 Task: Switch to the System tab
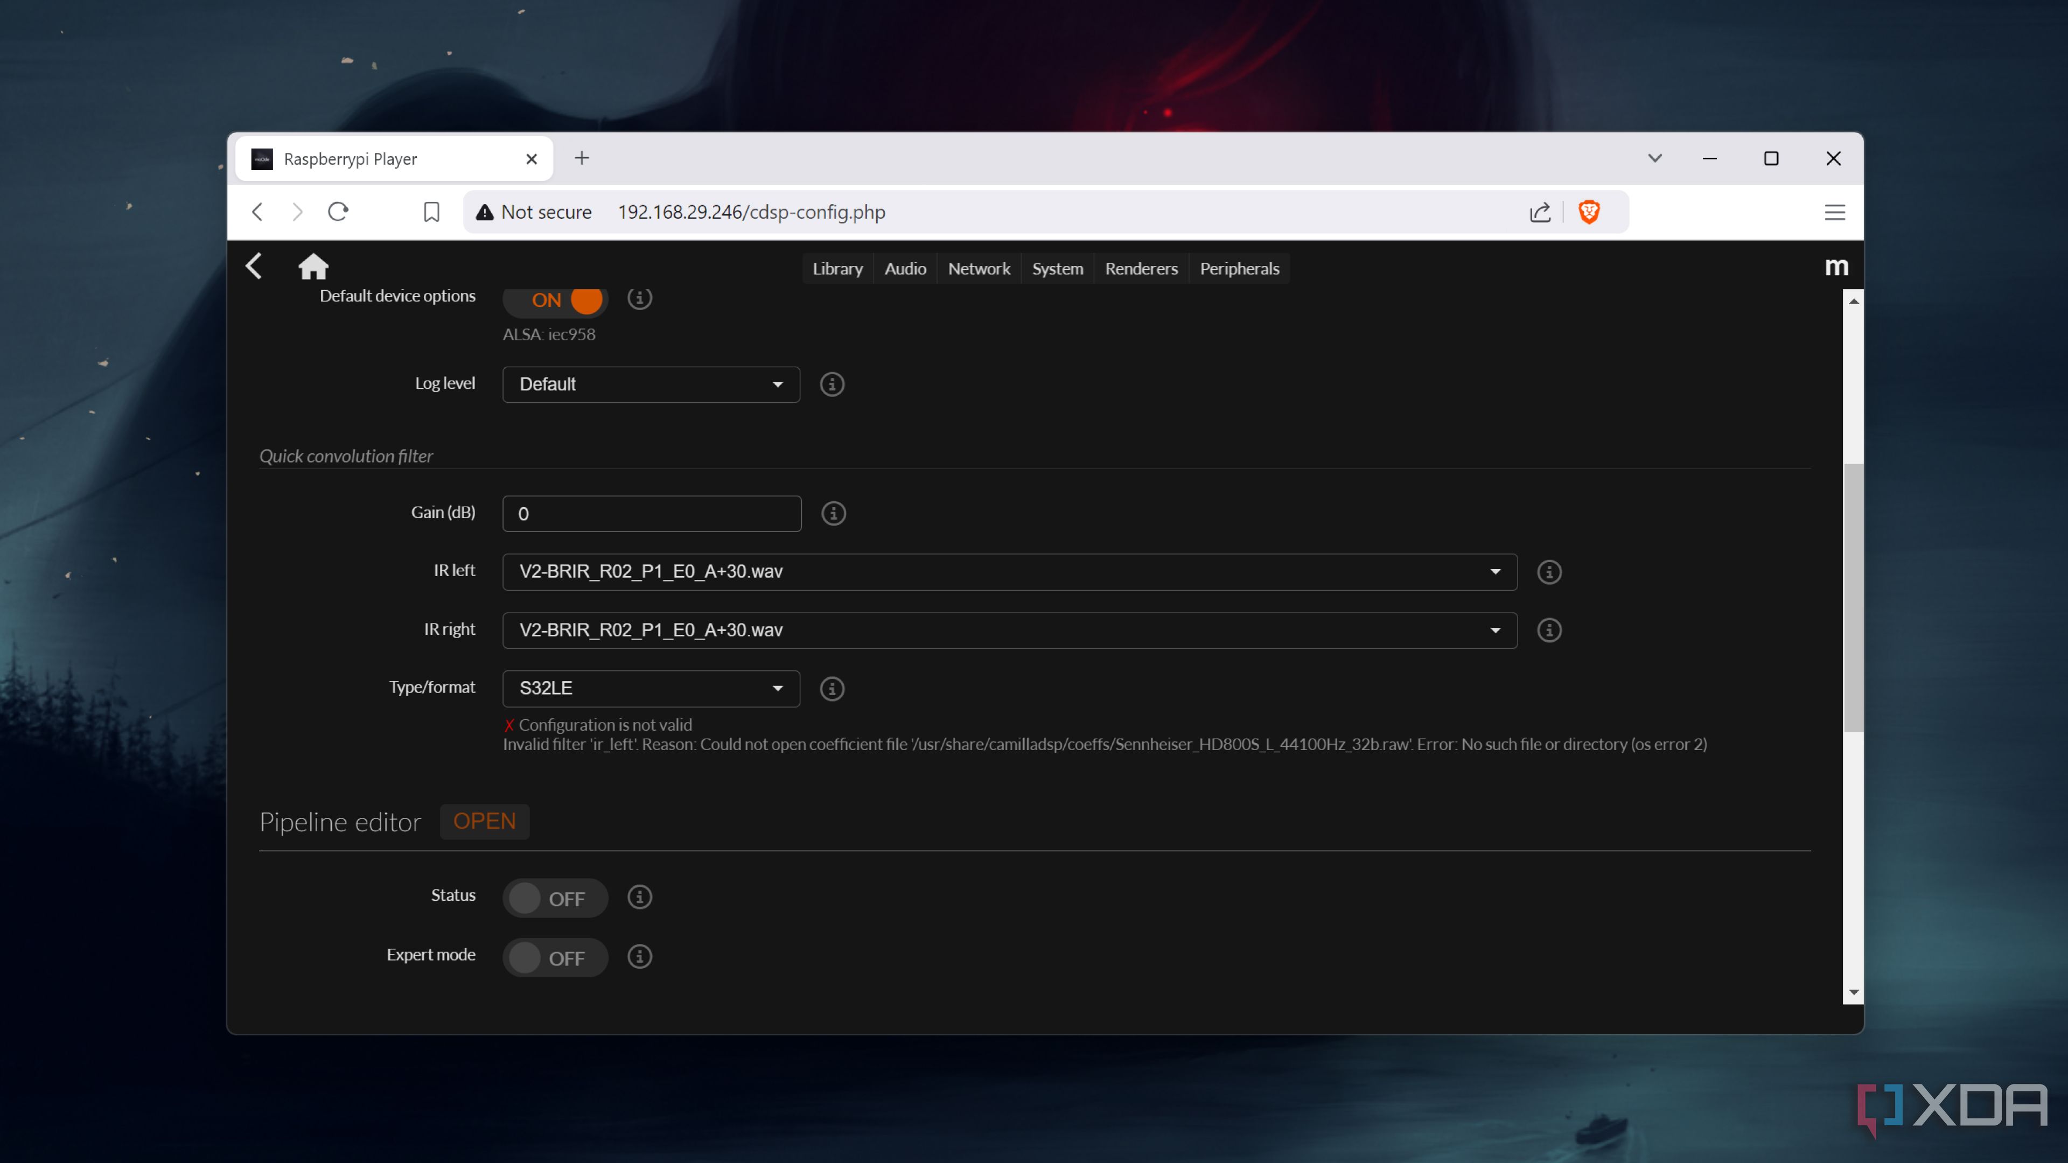tap(1057, 269)
